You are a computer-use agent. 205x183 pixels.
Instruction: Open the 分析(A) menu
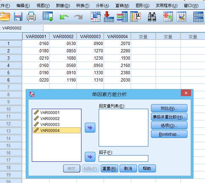click(x=102, y=6)
